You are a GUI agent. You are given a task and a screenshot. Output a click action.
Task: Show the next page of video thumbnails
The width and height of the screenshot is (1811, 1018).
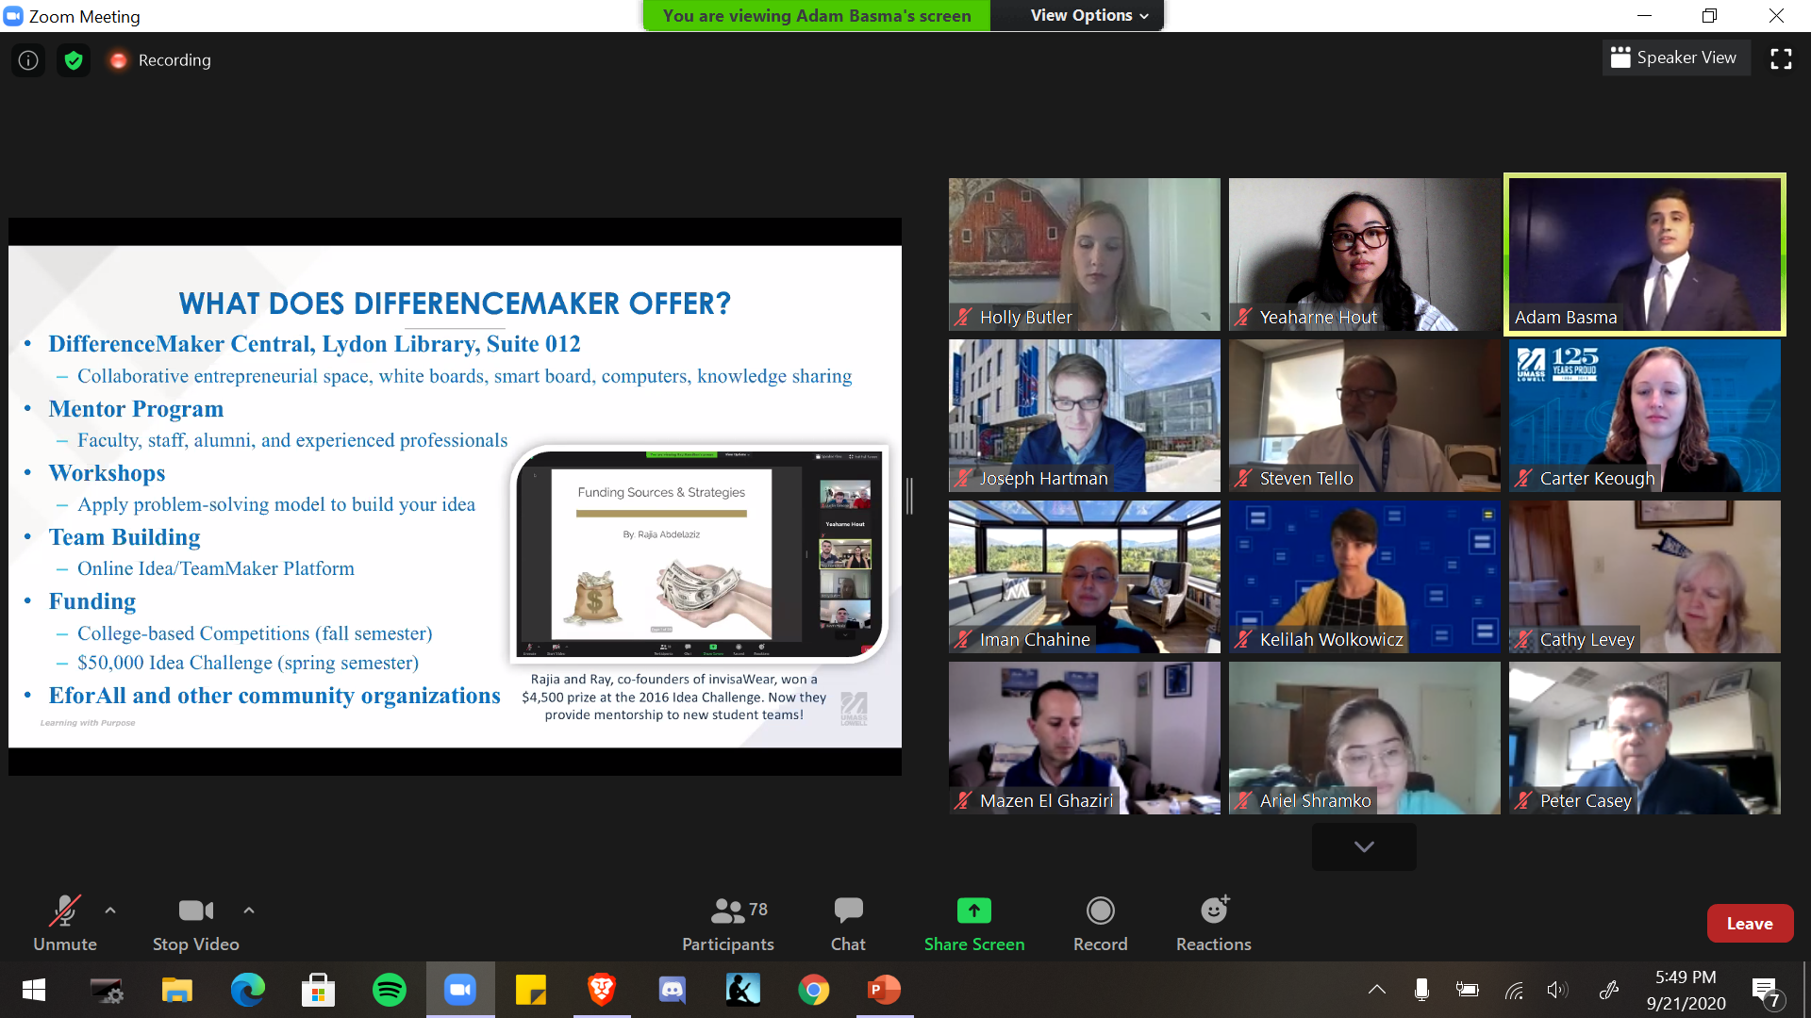click(x=1363, y=846)
